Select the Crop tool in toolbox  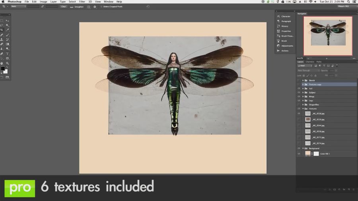[2, 30]
